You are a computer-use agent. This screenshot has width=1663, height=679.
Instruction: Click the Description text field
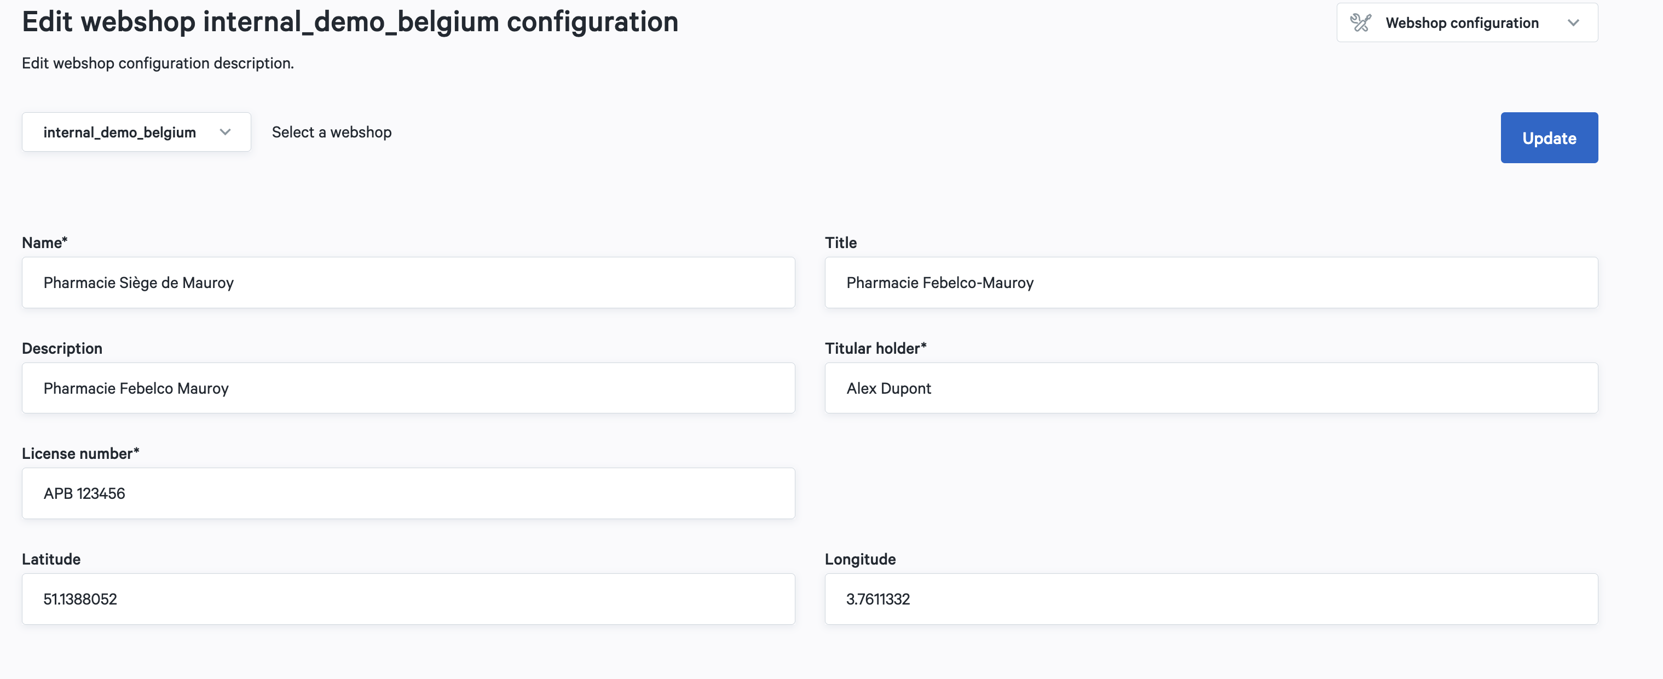click(408, 388)
